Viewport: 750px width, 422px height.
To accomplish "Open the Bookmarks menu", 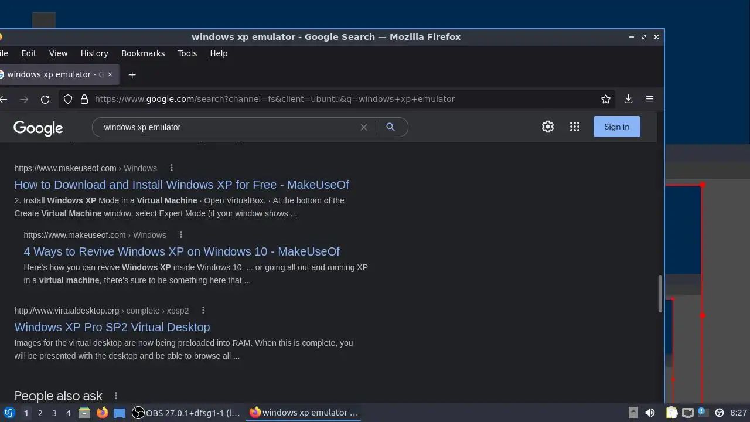I will click(x=143, y=53).
